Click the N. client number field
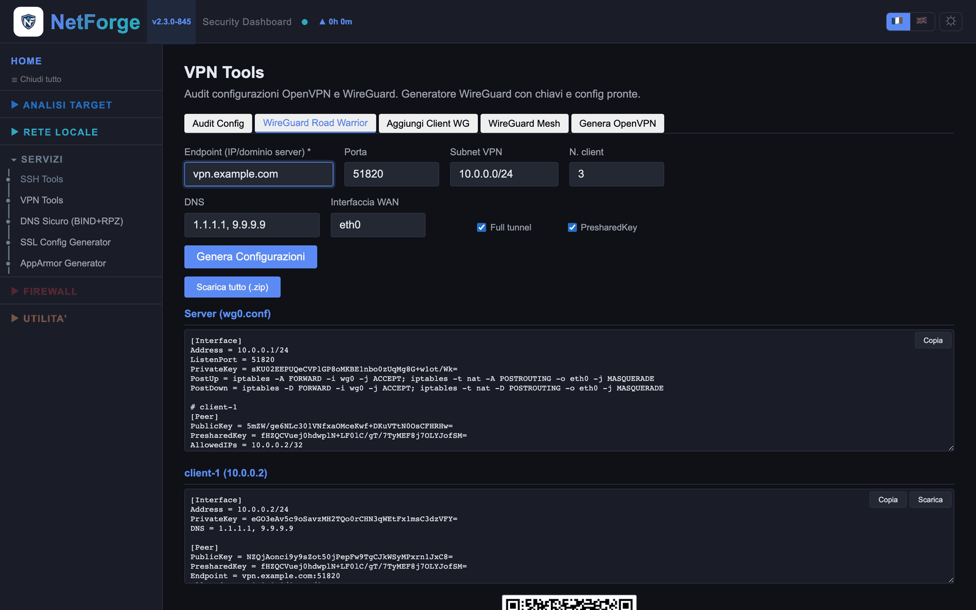This screenshot has width=976, height=610. coord(616,174)
